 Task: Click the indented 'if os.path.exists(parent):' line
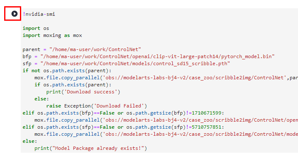click(x=73, y=85)
